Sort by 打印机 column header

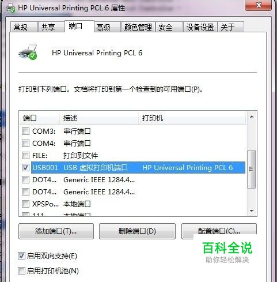pos(192,118)
